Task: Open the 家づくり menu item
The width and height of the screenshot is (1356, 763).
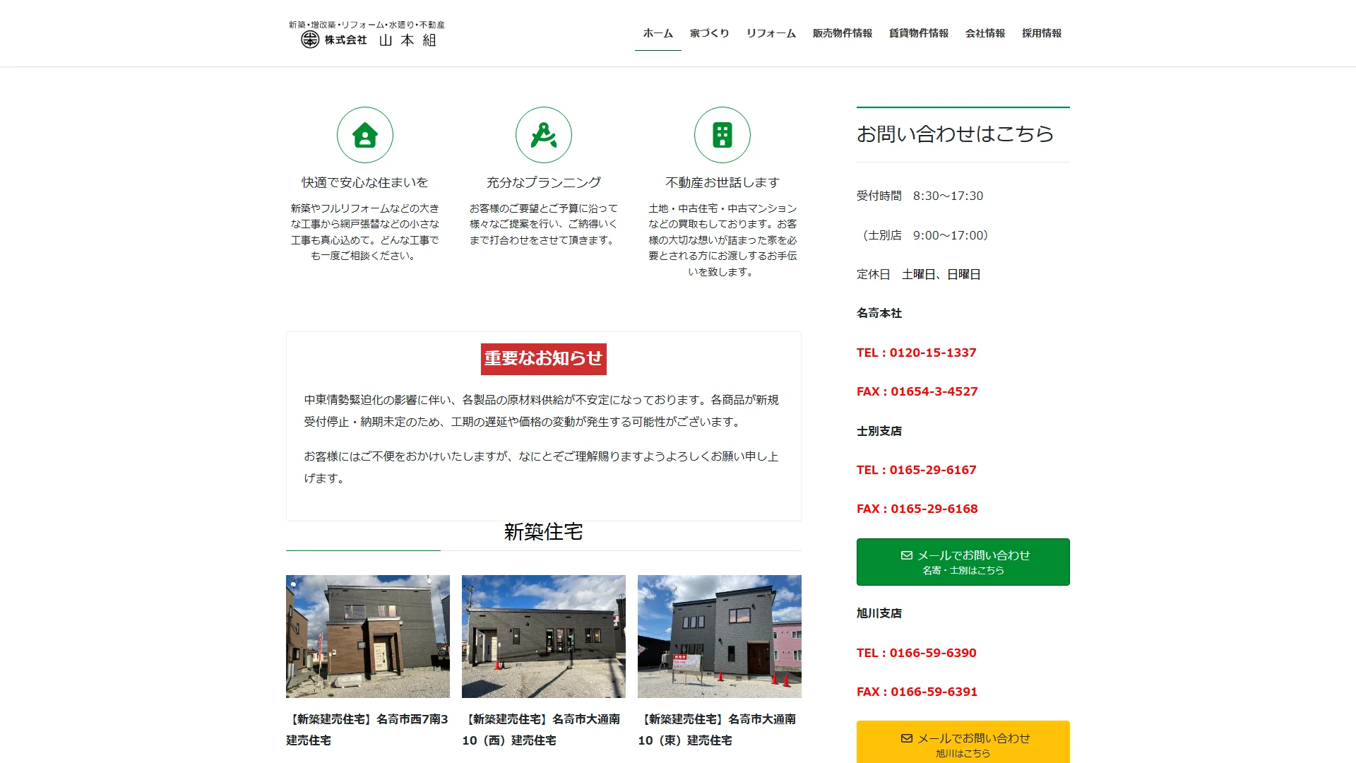Action: coord(710,33)
